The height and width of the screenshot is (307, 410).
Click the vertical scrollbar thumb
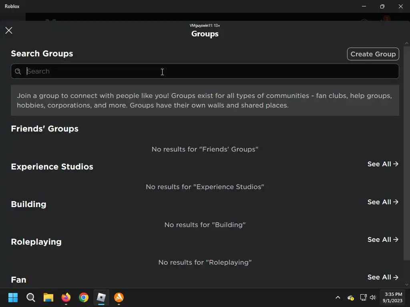coord(407,153)
